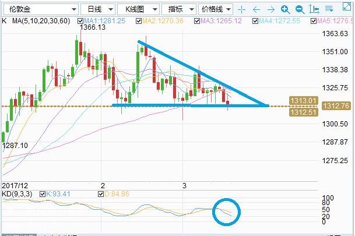Click the lines list down-arrow icon
The image size is (355, 236).
(x=329, y=9)
